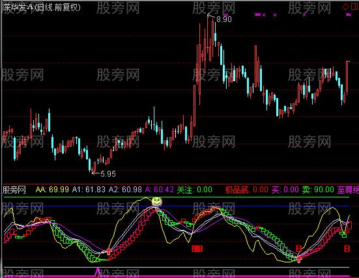
Task: Select the AA: 69.99 indicator value
Action: pos(52,190)
